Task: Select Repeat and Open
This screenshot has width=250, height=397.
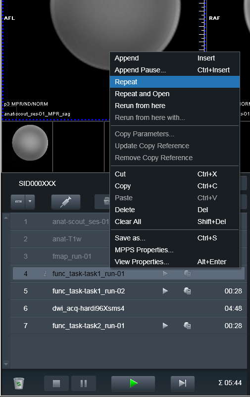Action: pos(175,94)
